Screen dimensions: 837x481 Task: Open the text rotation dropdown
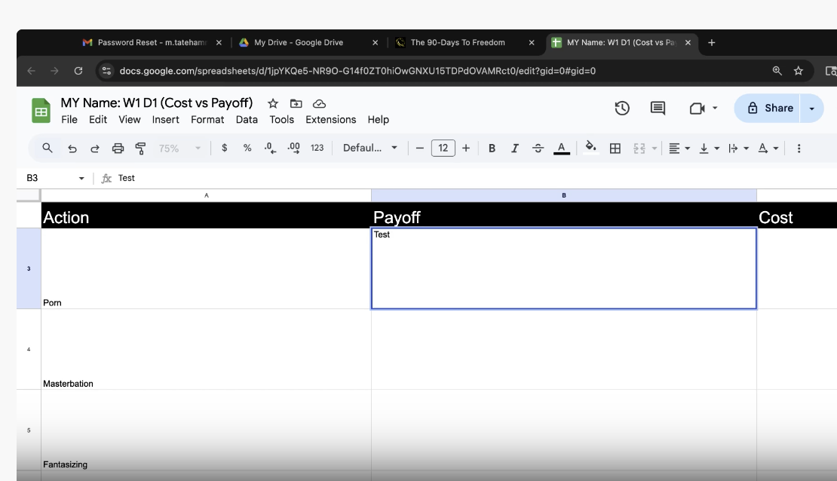tap(768, 149)
